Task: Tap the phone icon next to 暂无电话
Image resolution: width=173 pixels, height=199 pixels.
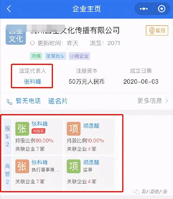Action: 9,102
